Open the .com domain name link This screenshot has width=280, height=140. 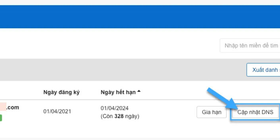[x=13, y=107]
